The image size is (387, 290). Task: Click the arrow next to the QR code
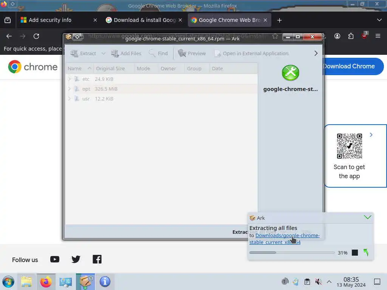[x=371, y=135]
